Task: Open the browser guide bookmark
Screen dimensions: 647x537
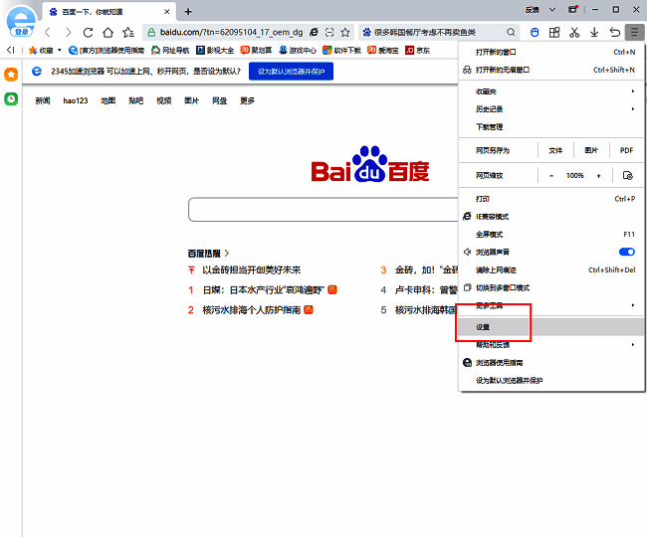Action: [x=107, y=51]
